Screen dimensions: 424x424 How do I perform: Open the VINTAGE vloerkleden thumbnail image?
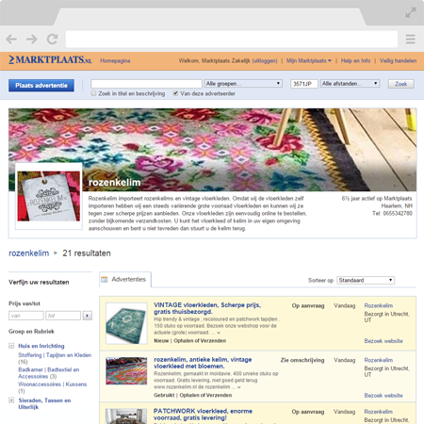click(x=126, y=323)
